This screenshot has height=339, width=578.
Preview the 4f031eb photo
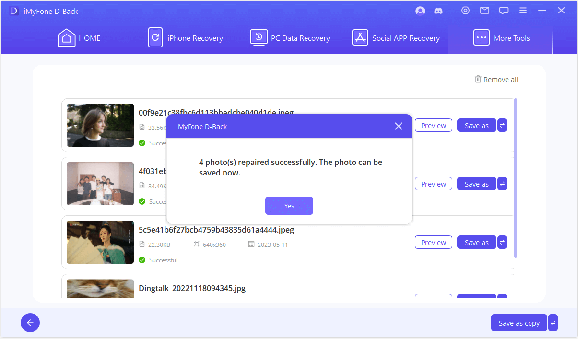tap(434, 184)
